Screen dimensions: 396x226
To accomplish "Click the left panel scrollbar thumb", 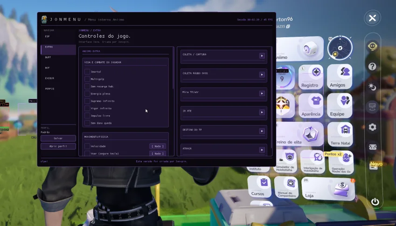I will (x=173, y=68).
